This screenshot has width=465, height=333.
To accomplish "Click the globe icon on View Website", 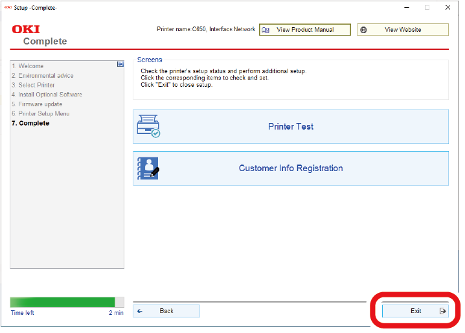I will [x=364, y=30].
